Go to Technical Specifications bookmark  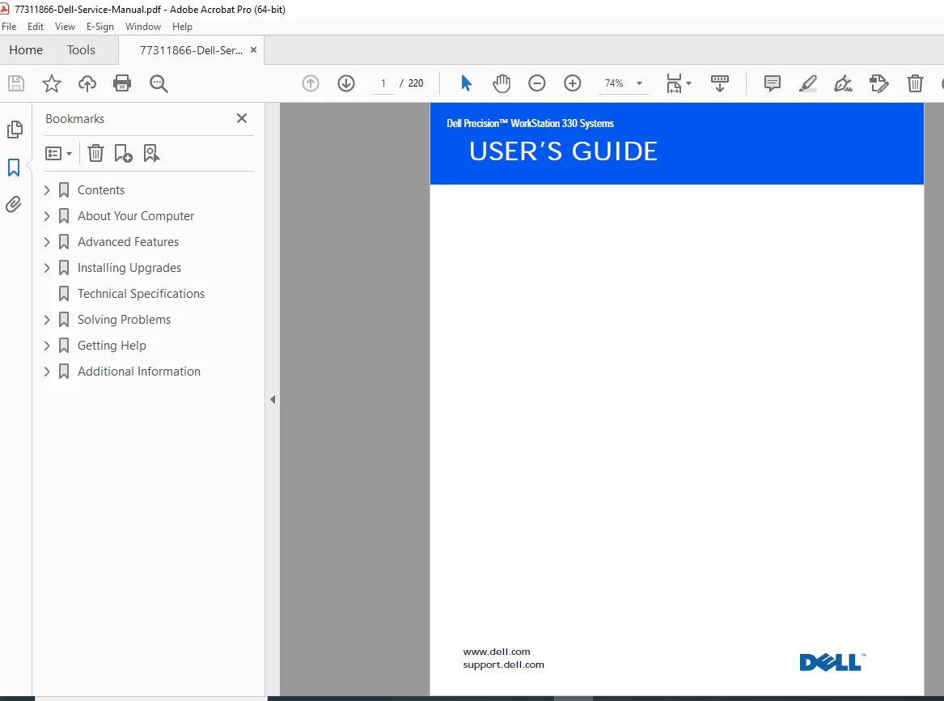tap(141, 294)
